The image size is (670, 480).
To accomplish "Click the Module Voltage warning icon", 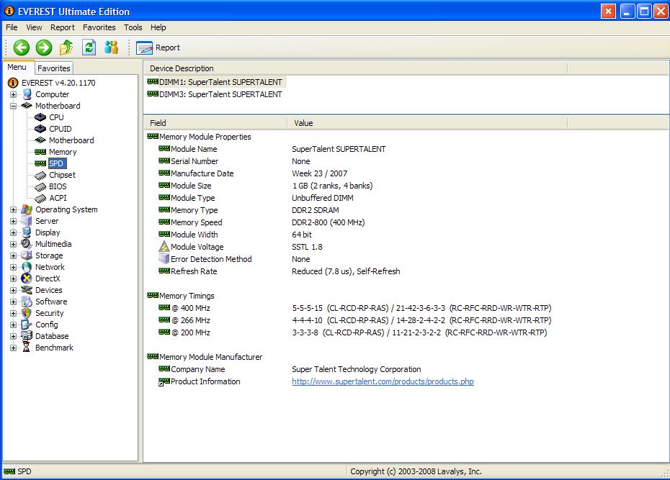I will pos(164,247).
